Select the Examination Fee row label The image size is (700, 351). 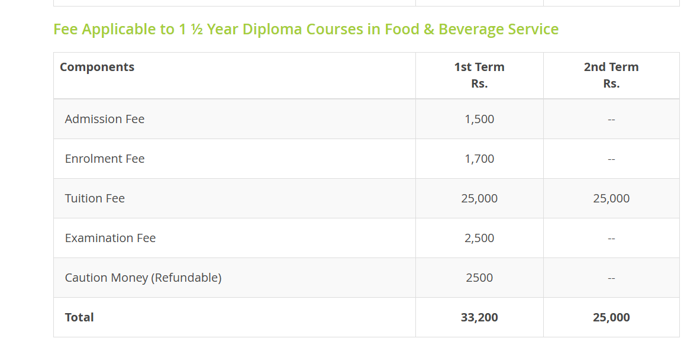(110, 239)
